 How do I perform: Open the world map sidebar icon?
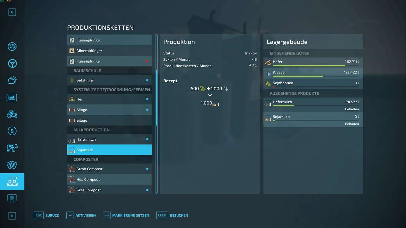pos(12,47)
